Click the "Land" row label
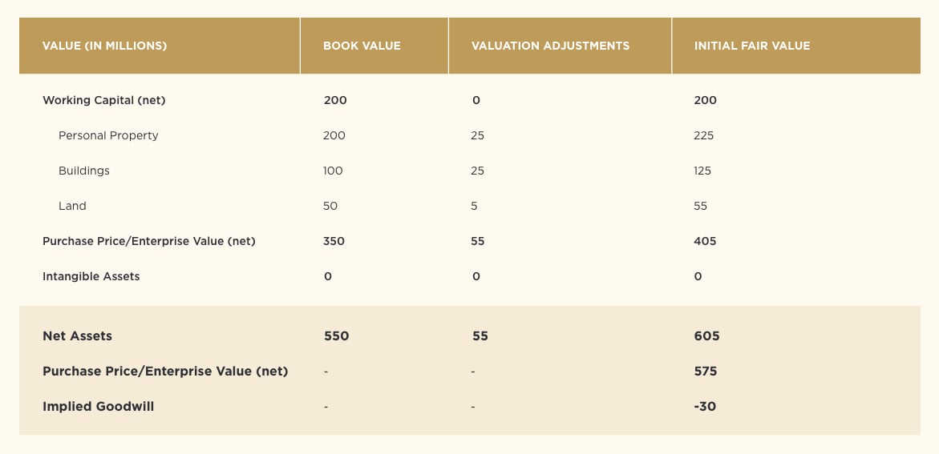Image resolution: width=939 pixels, height=454 pixels. pos(72,207)
